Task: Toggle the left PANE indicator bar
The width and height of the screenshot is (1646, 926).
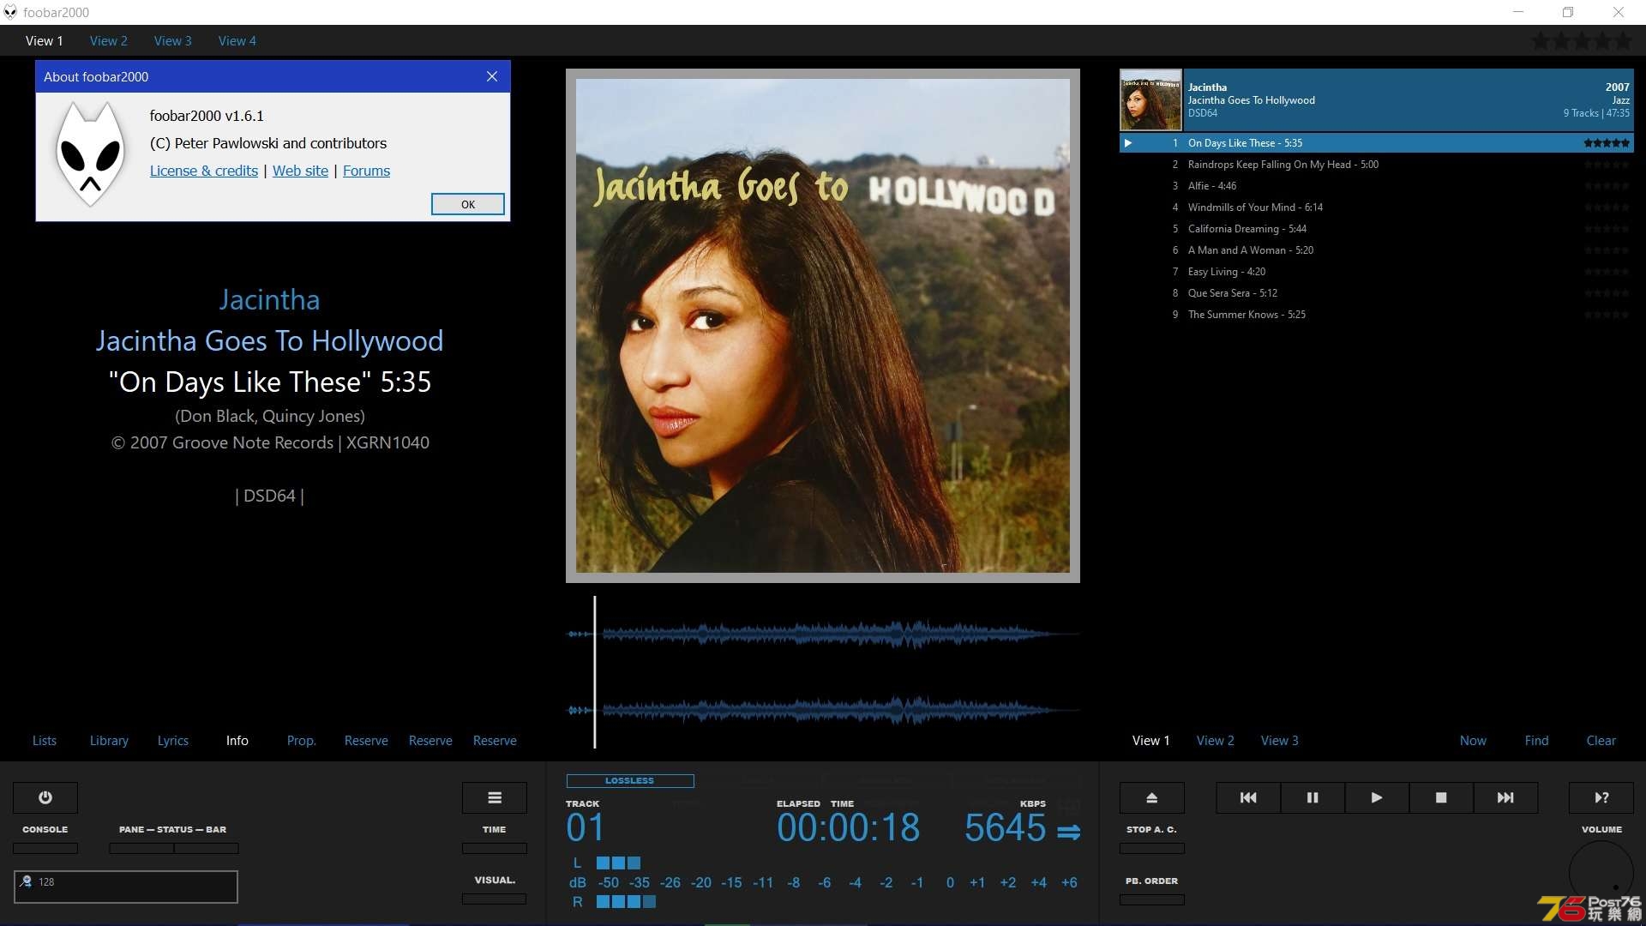Action: pyautogui.click(x=141, y=848)
